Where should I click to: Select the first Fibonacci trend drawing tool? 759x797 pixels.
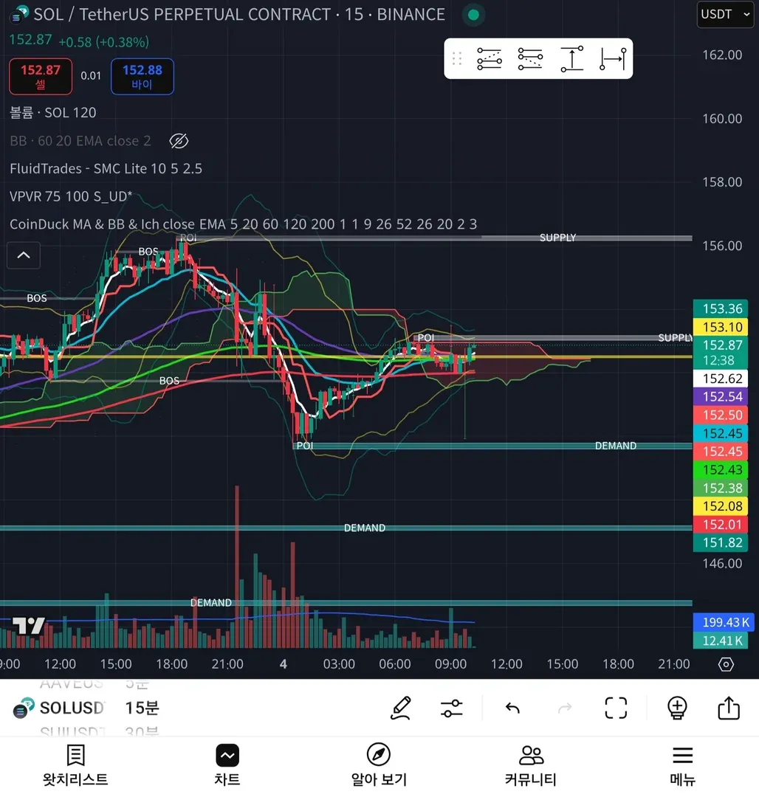[489, 58]
